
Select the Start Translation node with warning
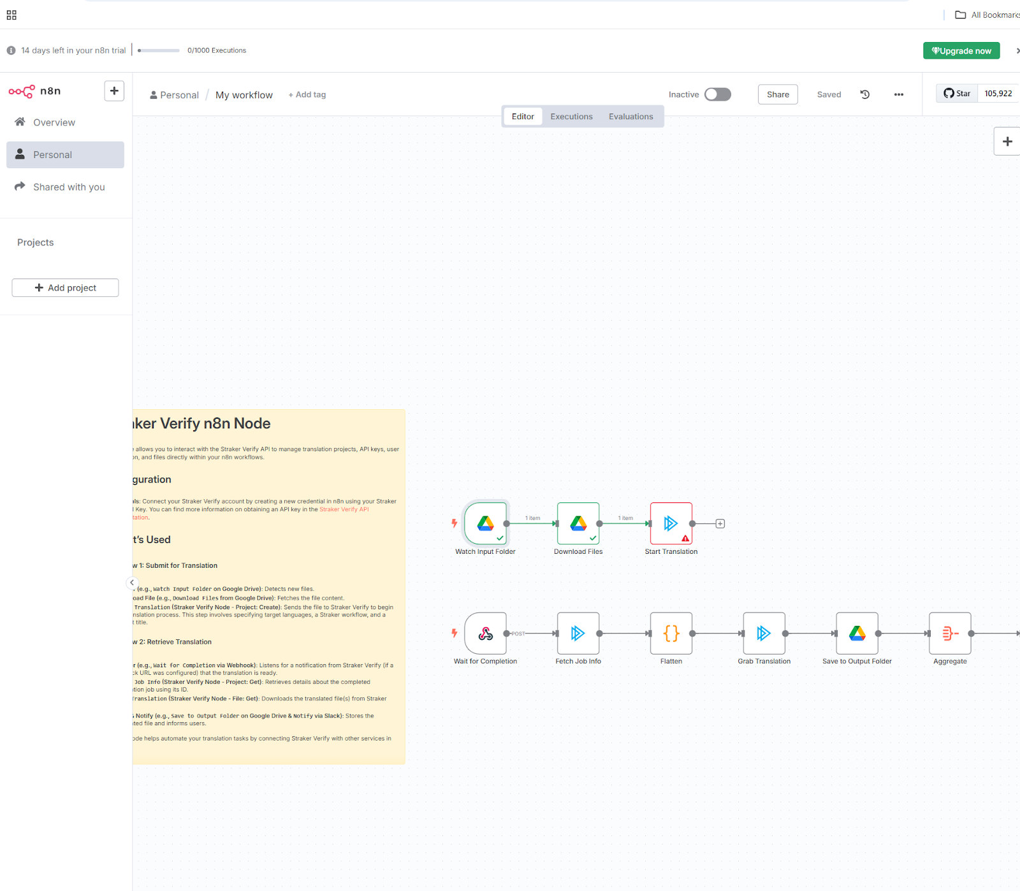[x=671, y=523]
